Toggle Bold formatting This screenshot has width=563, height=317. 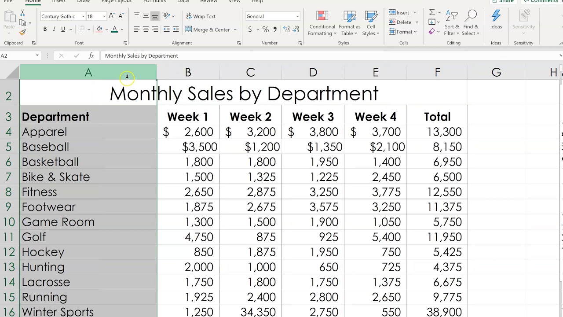[45, 29]
